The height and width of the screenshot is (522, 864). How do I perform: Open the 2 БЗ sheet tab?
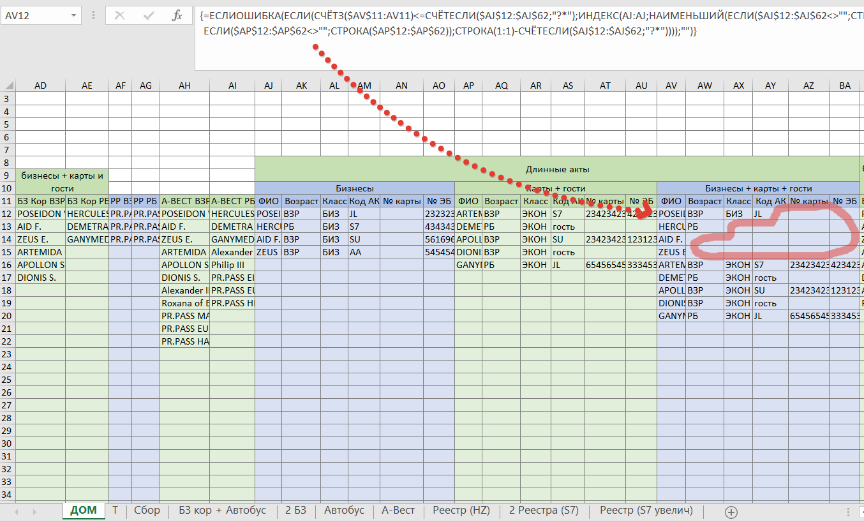pos(295,511)
